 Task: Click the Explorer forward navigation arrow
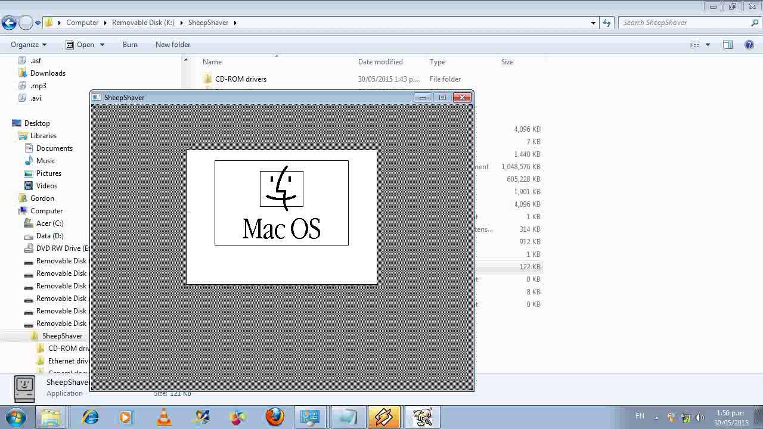(x=26, y=23)
